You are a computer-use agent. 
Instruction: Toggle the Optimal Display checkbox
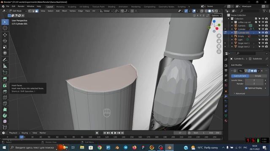click(246, 88)
